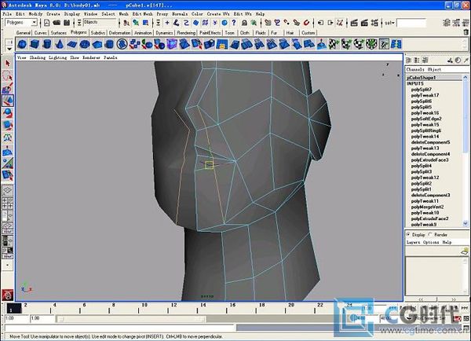This screenshot has width=471, height=341.
Task: Select the deleteComponent5 input node
Action: point(430,142)
